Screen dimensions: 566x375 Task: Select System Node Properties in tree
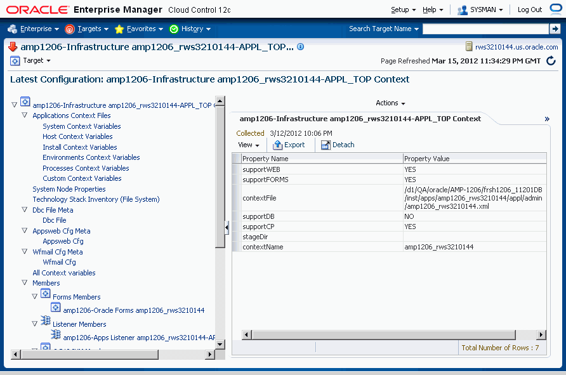tap(69, 189)
